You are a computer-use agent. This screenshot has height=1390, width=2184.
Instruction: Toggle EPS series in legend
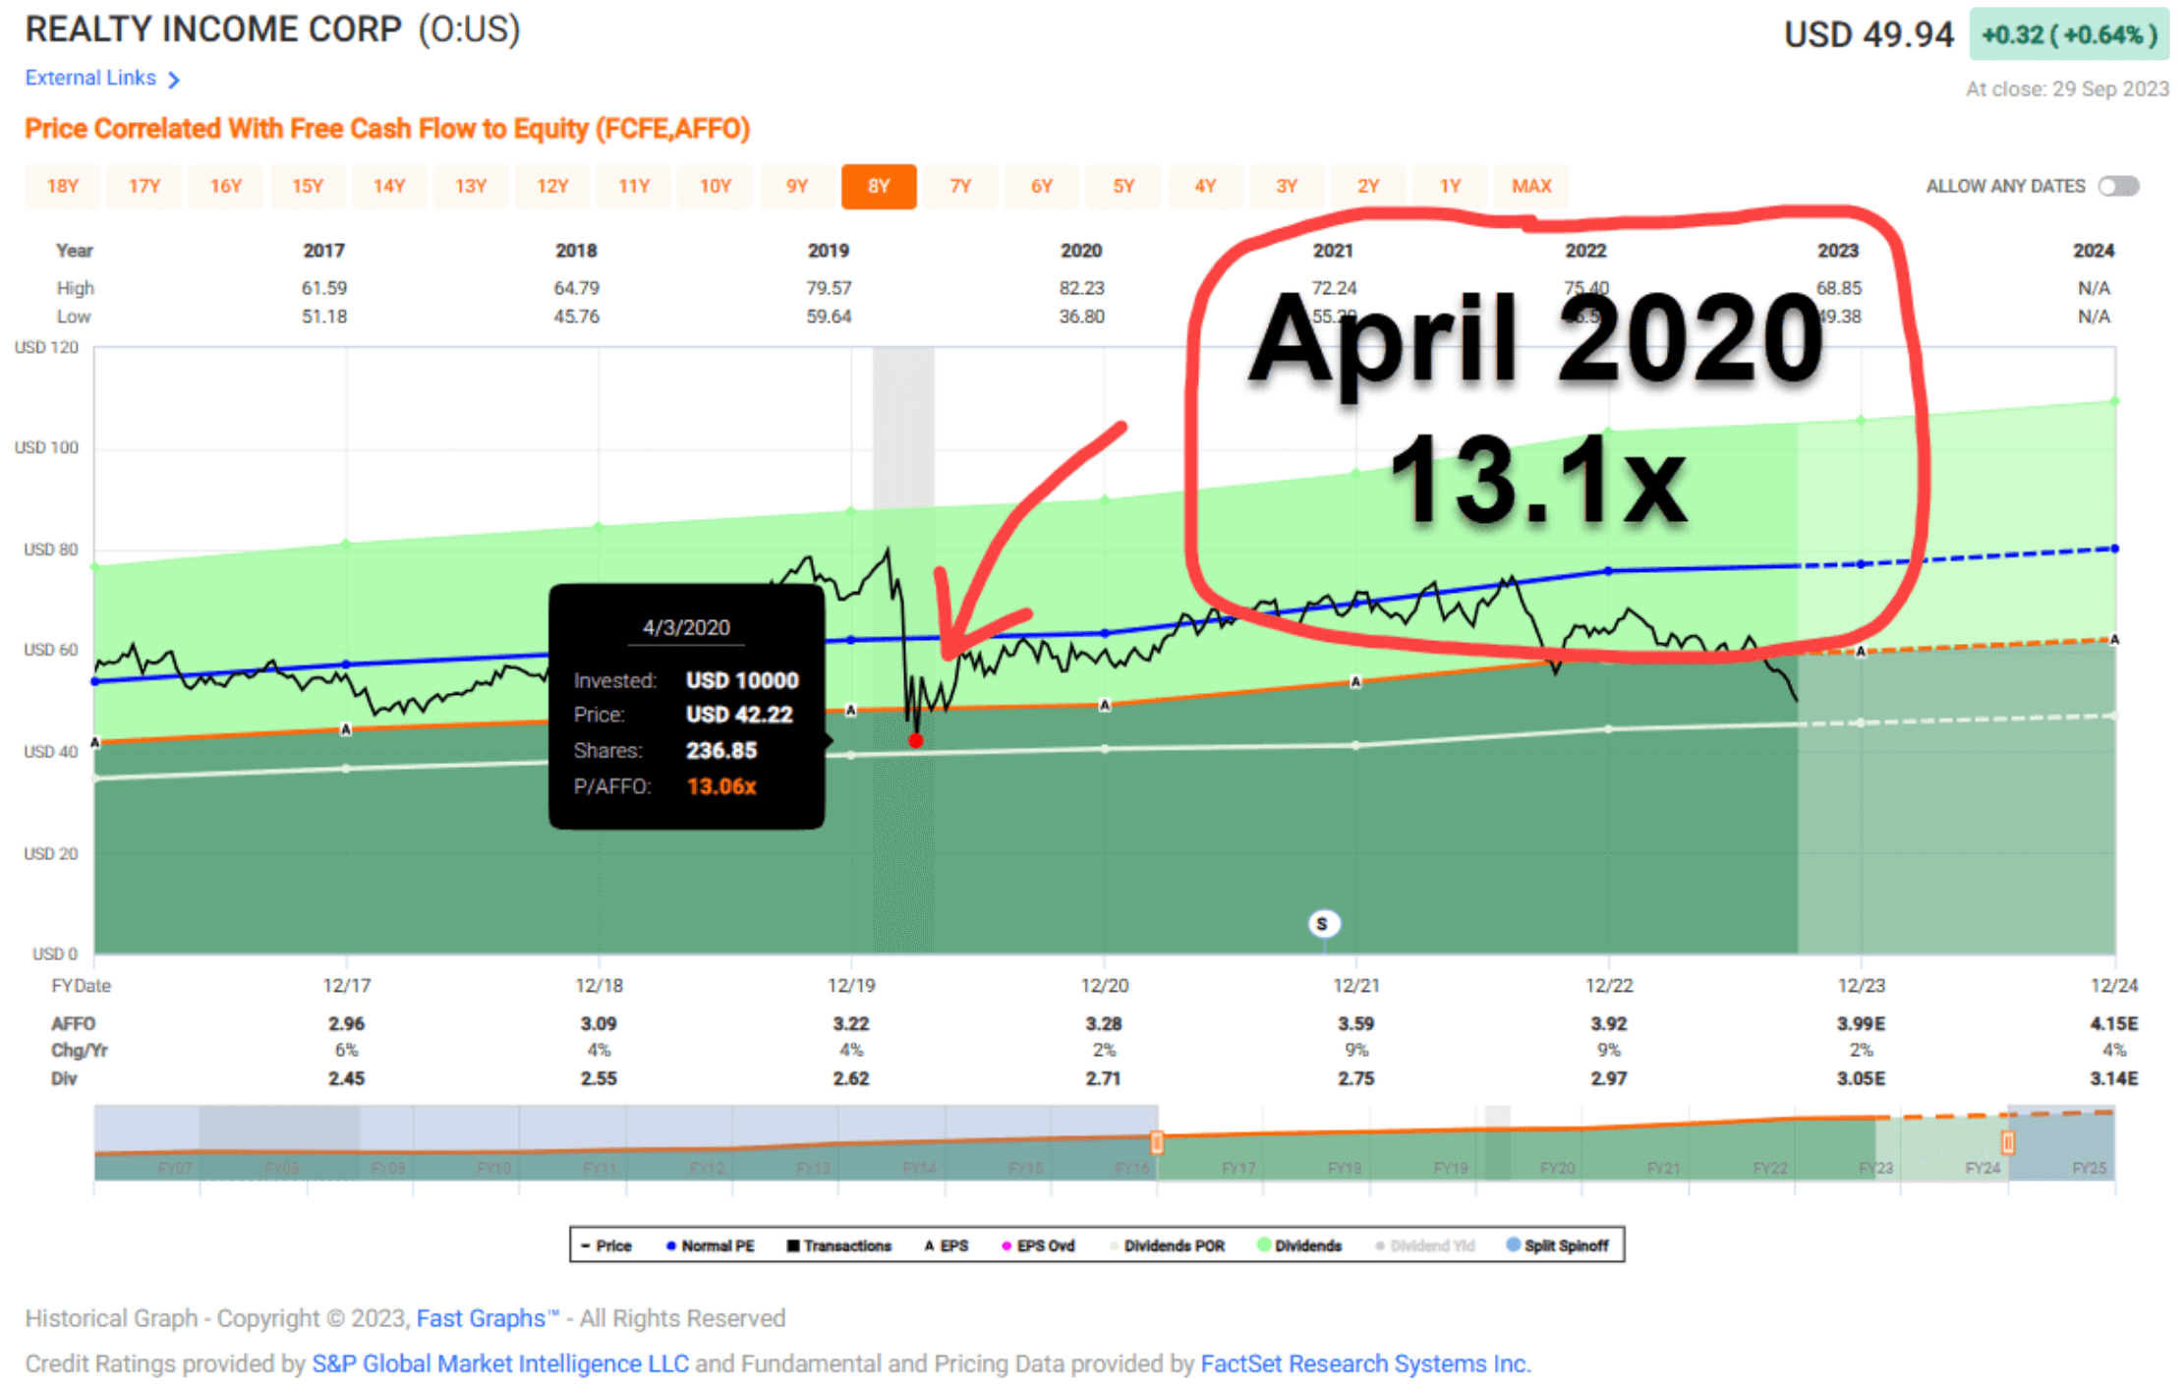[x=947, y=1245]
